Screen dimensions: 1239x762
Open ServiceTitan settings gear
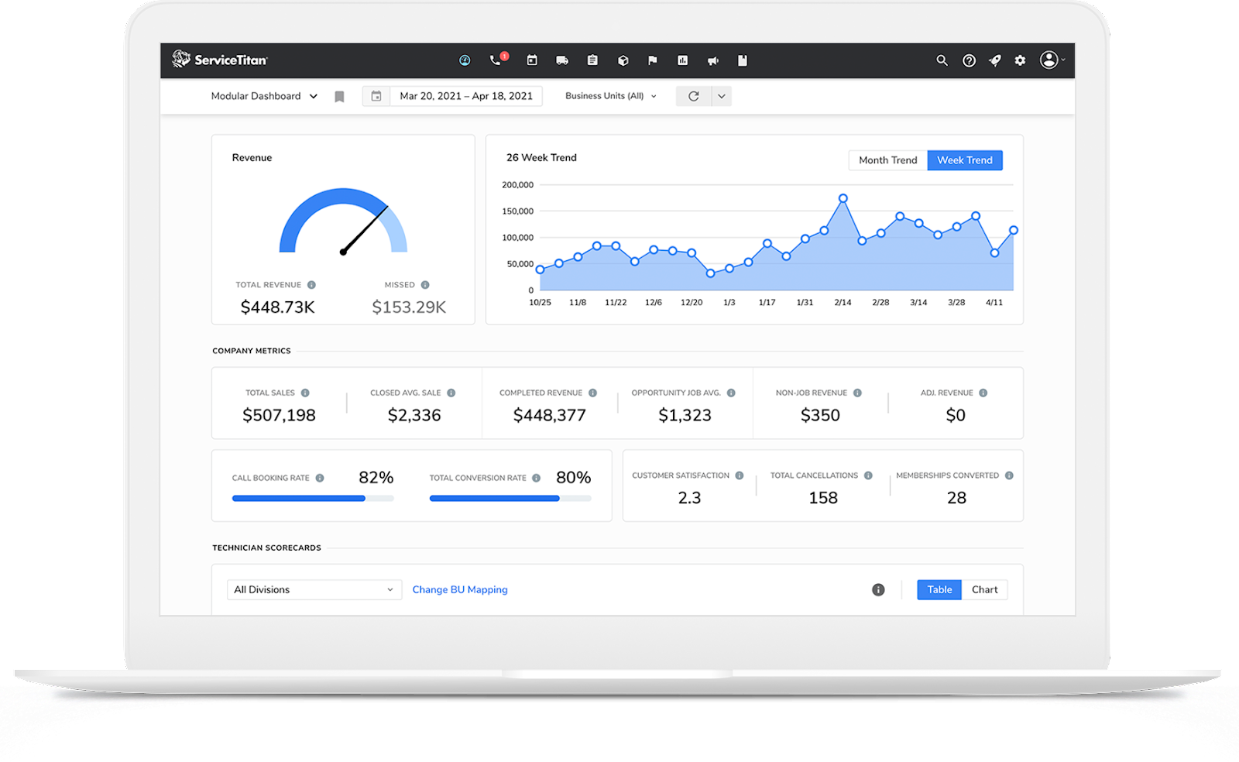[x=1020, y=60]
